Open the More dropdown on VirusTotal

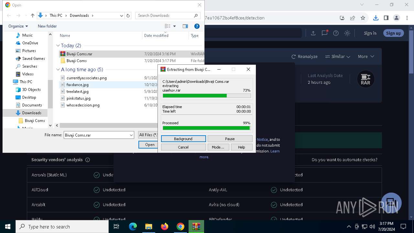366,56
